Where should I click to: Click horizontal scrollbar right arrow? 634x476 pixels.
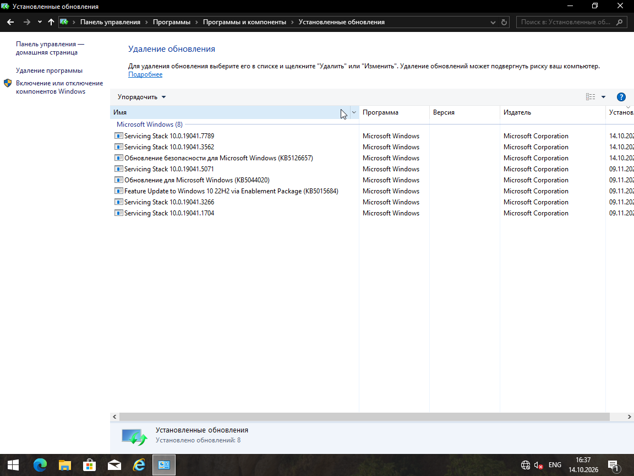click(629, 416)
